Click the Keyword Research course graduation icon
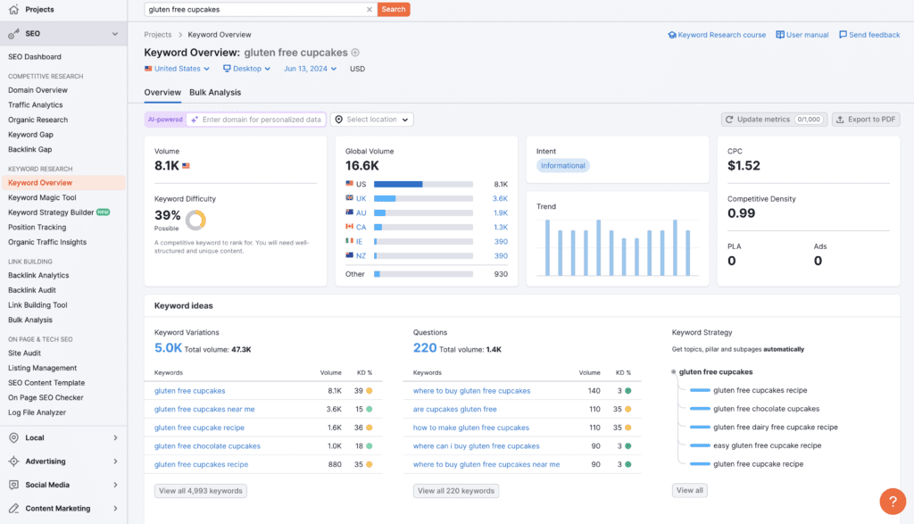The height and width of the screenshot is (524, 914). (672, 35)
